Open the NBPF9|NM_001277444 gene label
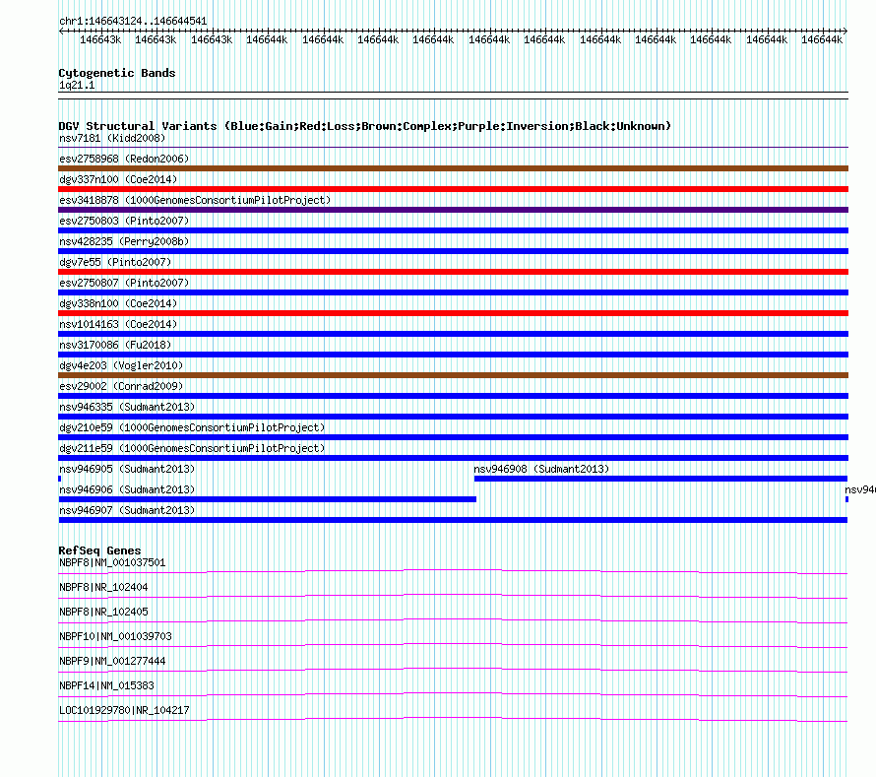Viewport: 876px width, 777px height. [112, 662]
